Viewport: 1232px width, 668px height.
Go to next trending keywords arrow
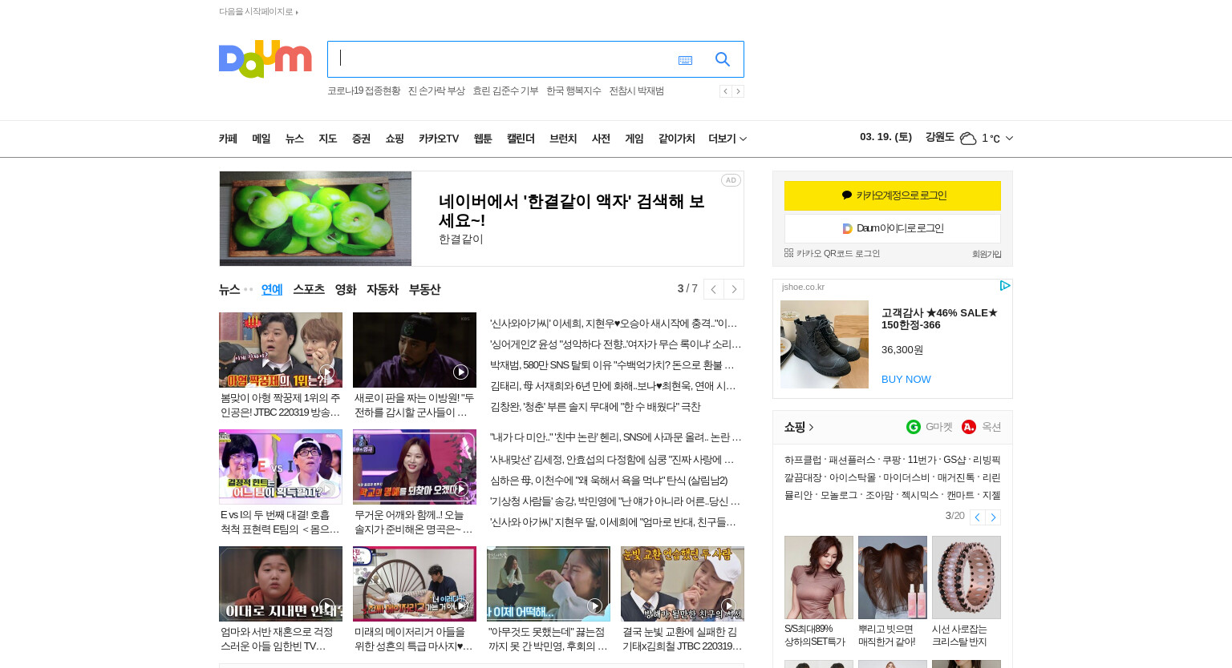point(738,91)
